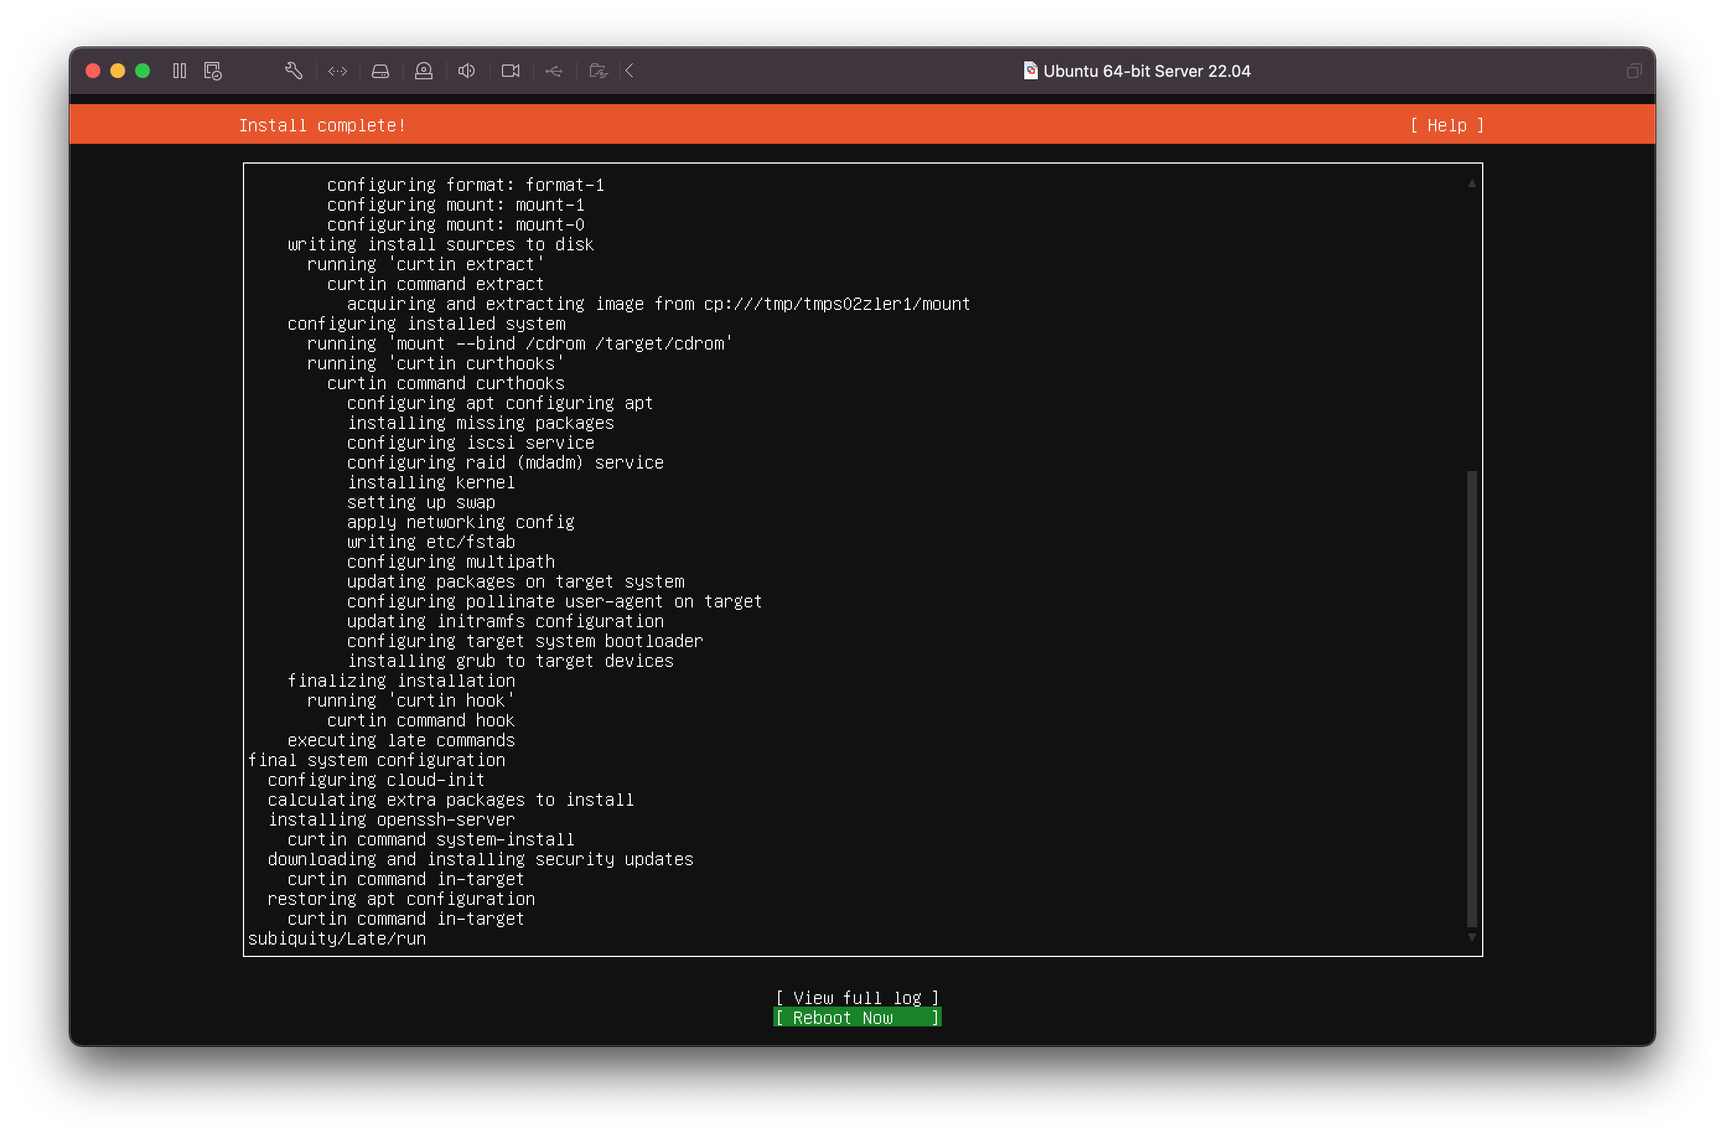
Task: Open the VM snapshots icon
Action: [x=213, y=71]
